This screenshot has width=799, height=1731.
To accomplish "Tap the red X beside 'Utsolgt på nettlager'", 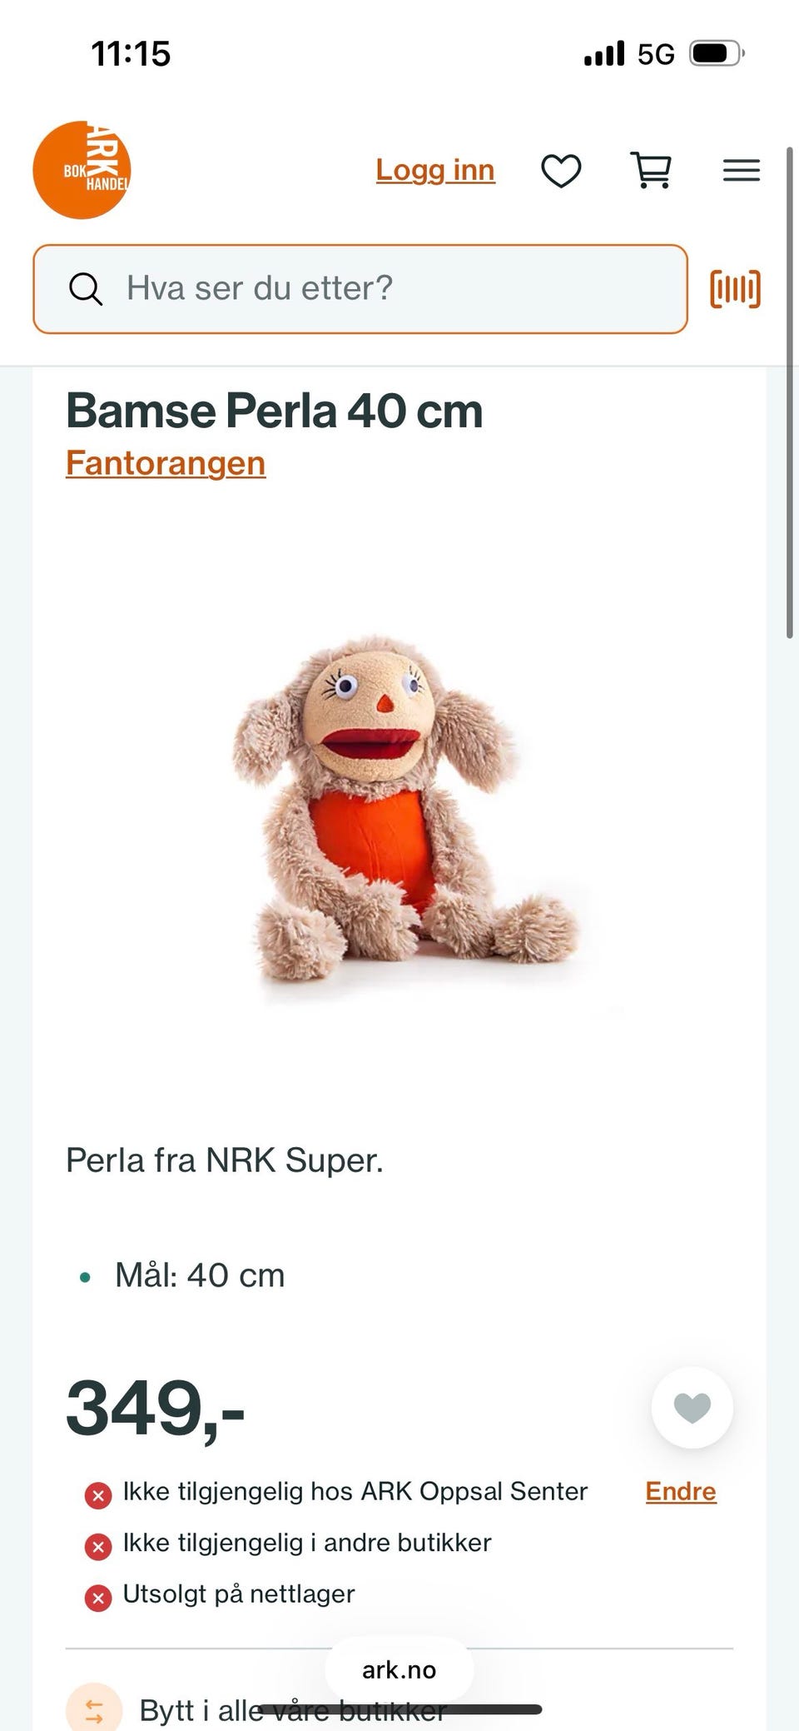I will (x=98, y=1599).
